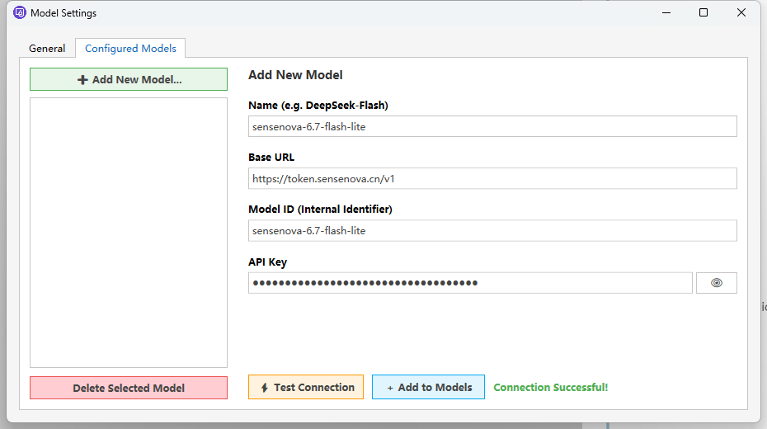This screenshot has height=429, width=767.
Task: Minimize the Model Settings window
Action: (666, 12)
